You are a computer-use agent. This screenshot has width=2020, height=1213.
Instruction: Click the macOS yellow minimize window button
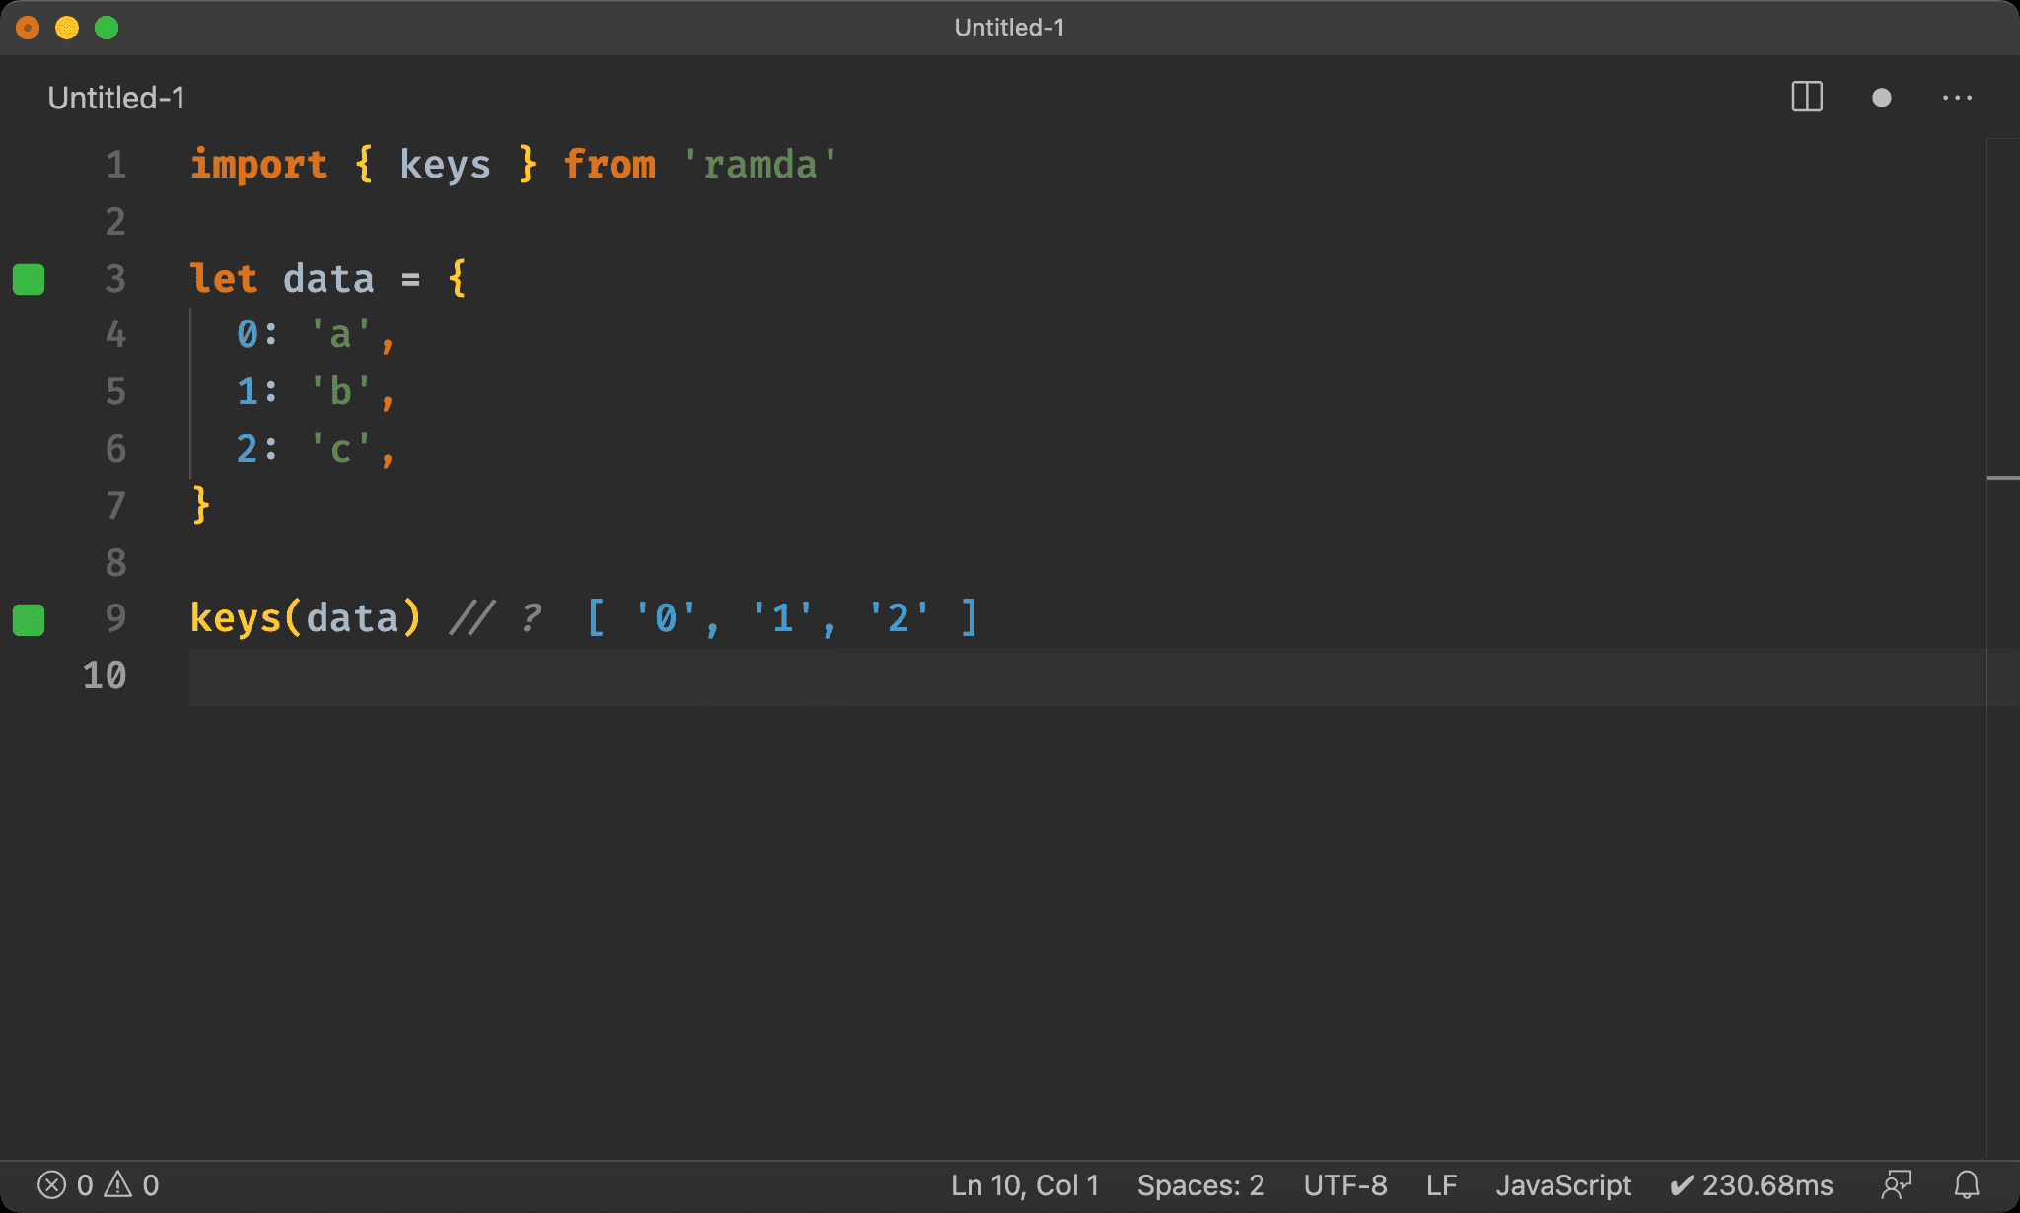[x=67, y=28]
